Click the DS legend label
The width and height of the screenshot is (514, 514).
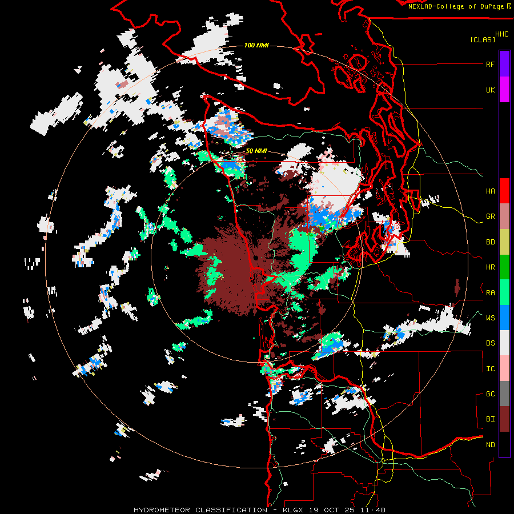pos(490,343)
